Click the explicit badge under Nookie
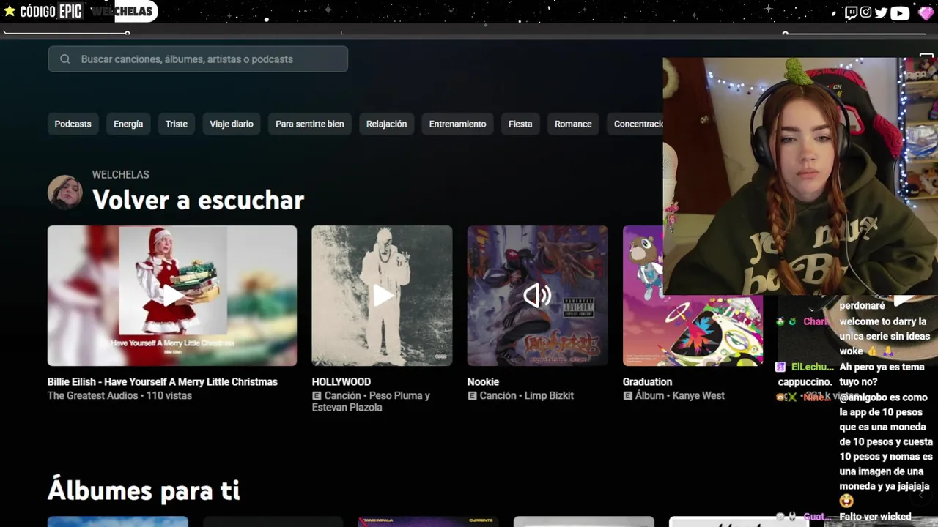This screenshot has height=527, width=938. point(472,396)
